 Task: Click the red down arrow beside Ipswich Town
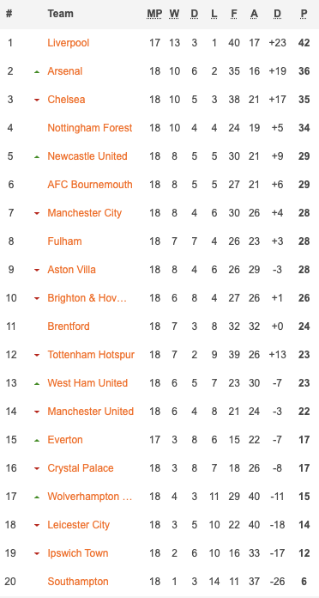click(x=37, y=553)
